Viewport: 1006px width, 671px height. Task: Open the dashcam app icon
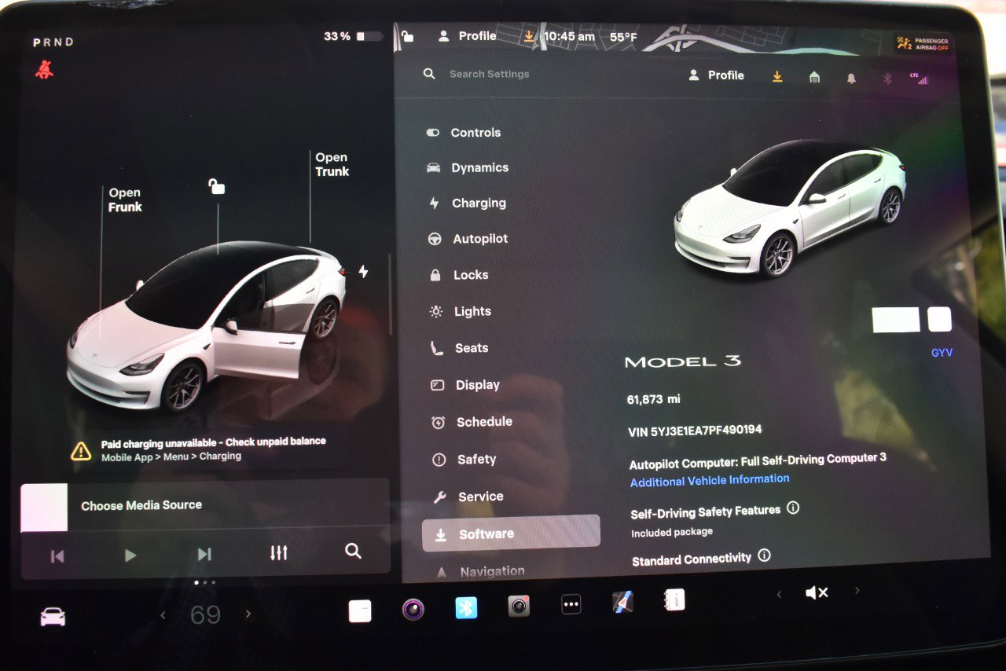click(x=413, y=609)
